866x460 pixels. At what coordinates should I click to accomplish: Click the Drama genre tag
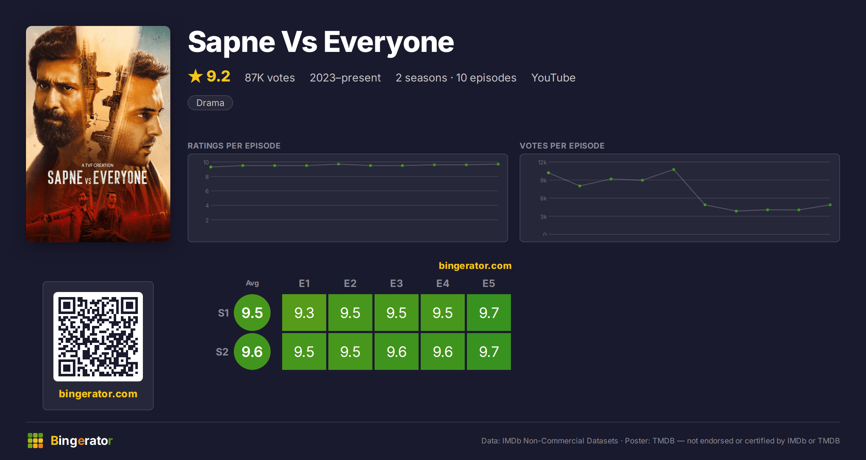click(x=210, y=103)
